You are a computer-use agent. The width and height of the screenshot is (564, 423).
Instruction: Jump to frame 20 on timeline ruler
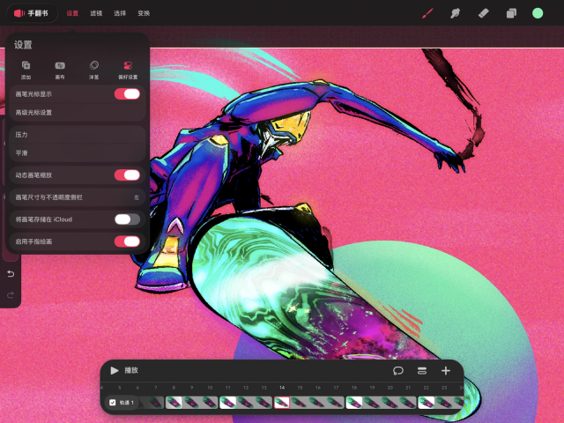(390, 388)
